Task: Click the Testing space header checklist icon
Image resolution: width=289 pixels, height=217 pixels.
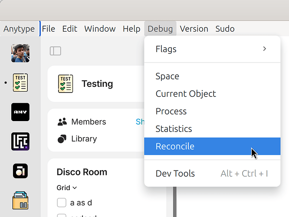Action: tap(66, 84)
